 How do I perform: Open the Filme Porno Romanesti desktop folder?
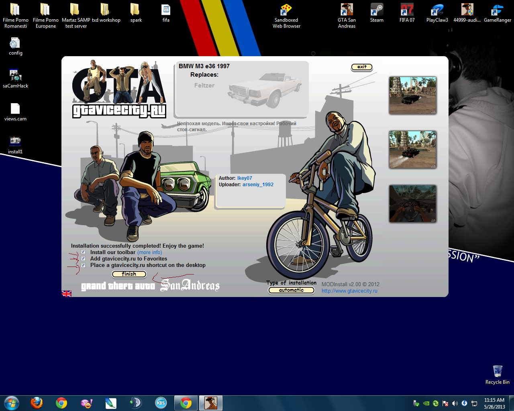click(15, 16)
